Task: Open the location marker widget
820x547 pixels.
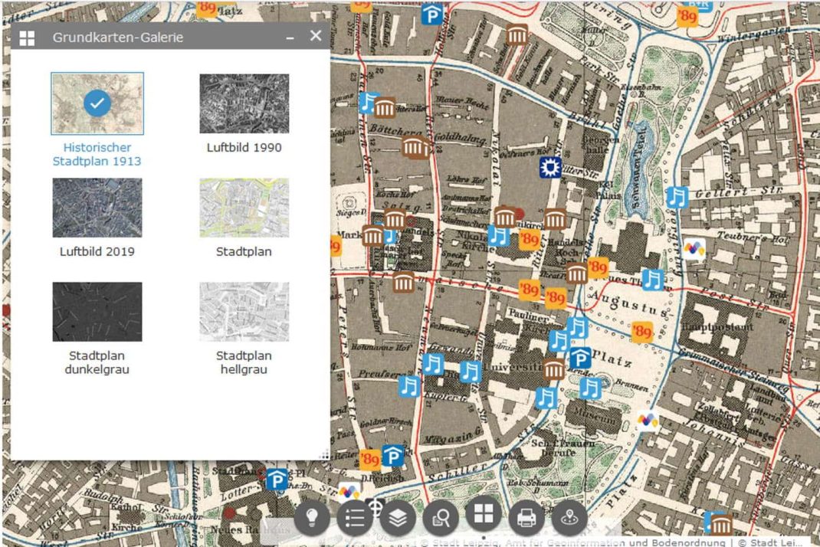Action: point(569,518)
